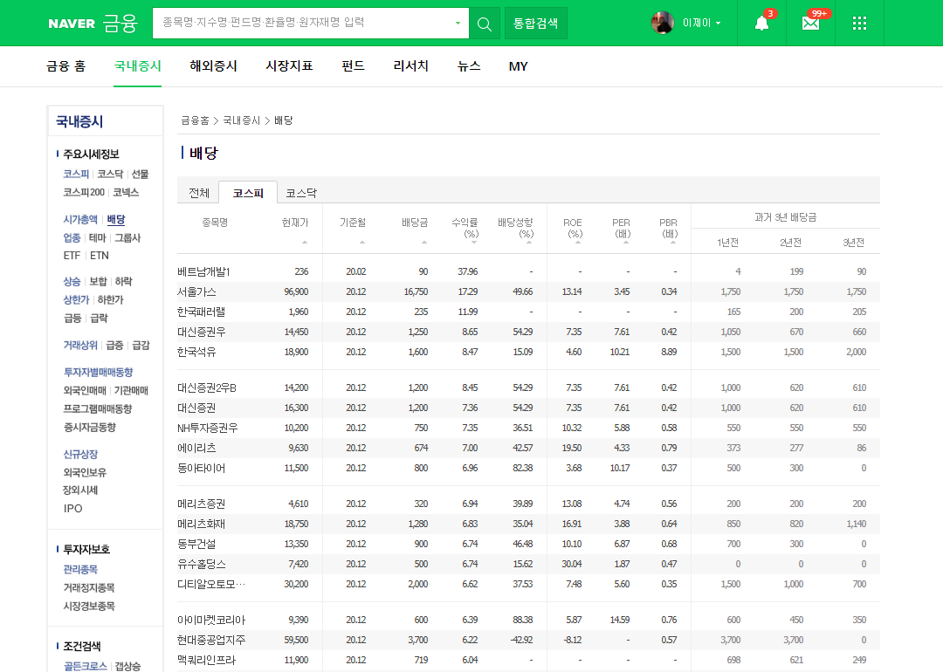Open 상한가 in the sidebar
The image size is (943, 672).
[x=76, y=299]
